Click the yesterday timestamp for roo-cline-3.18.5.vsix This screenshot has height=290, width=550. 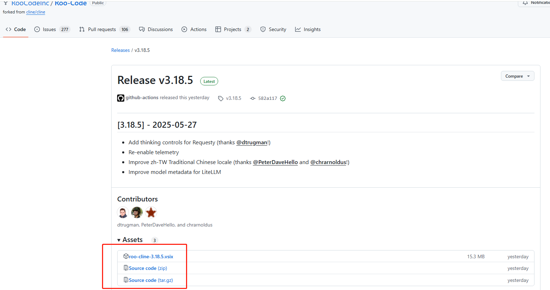[x=518, y=256]
